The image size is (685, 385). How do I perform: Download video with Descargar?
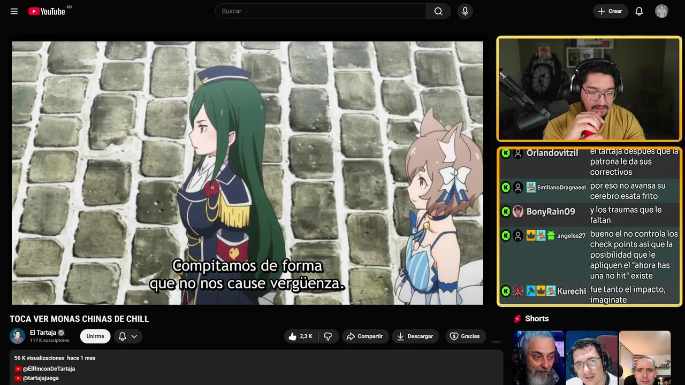pyautogui.click(x=415, y=336)
